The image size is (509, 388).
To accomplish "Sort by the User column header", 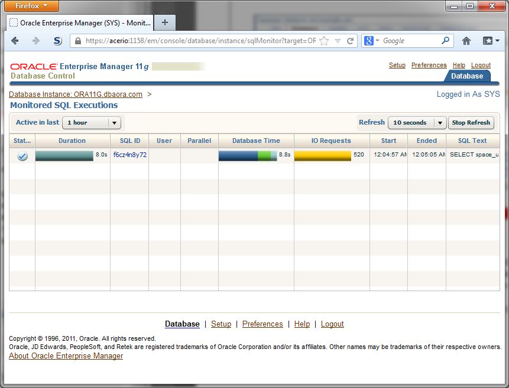I will pos(164,141).
